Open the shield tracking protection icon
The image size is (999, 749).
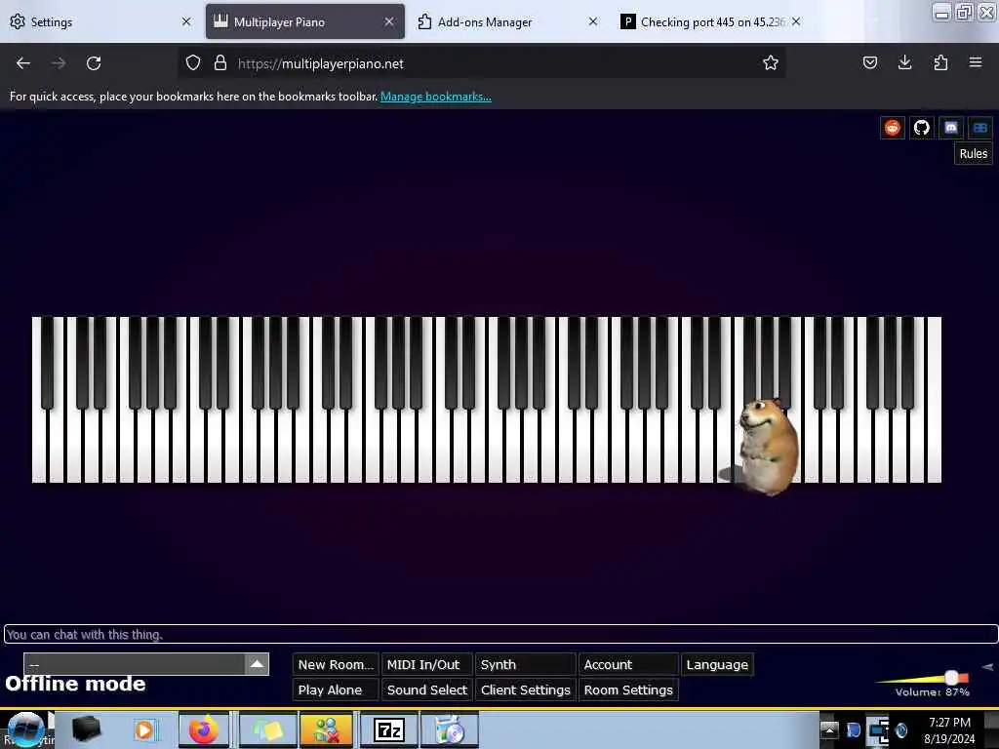(x=193, y=63)
